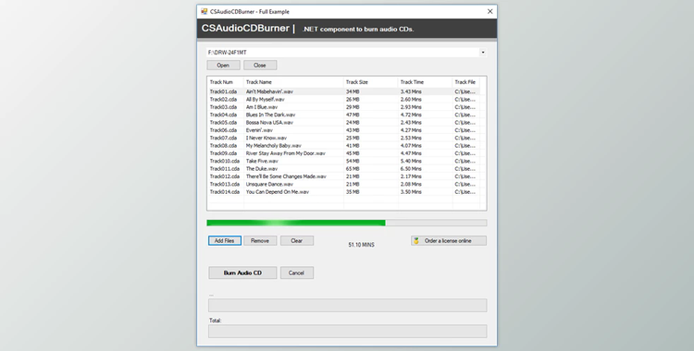
Task: Order a license online
Action: [x=449, y=241]
